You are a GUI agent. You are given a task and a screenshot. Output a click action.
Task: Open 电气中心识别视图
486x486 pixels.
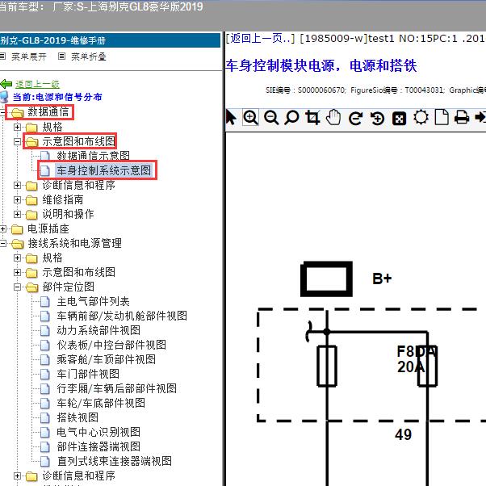tap(98, 432)
